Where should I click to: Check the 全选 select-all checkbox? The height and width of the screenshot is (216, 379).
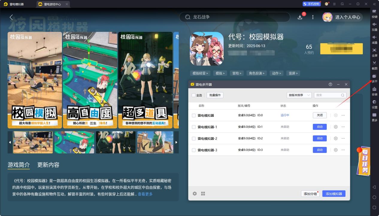pos(194,95)
